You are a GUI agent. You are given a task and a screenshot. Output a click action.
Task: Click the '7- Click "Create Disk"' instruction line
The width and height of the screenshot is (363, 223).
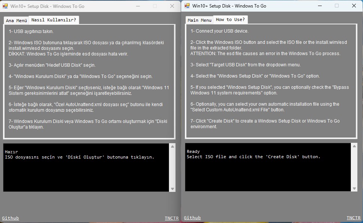coord(265,124)
